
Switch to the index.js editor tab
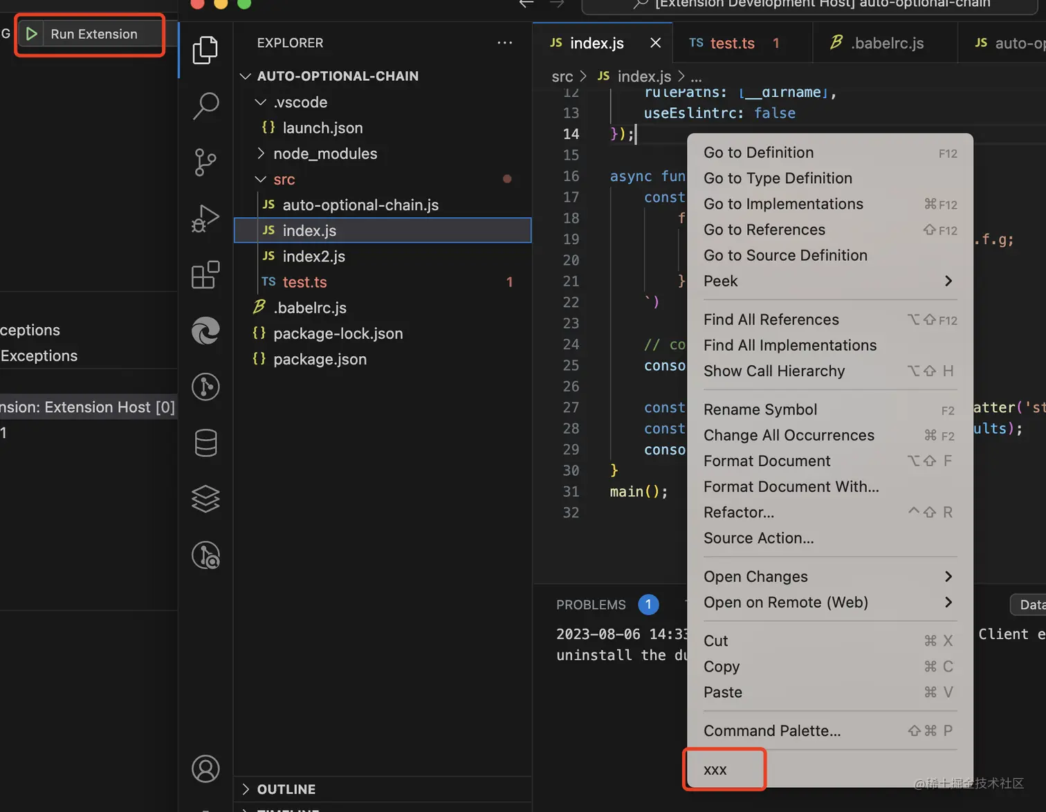click(602, 43)
